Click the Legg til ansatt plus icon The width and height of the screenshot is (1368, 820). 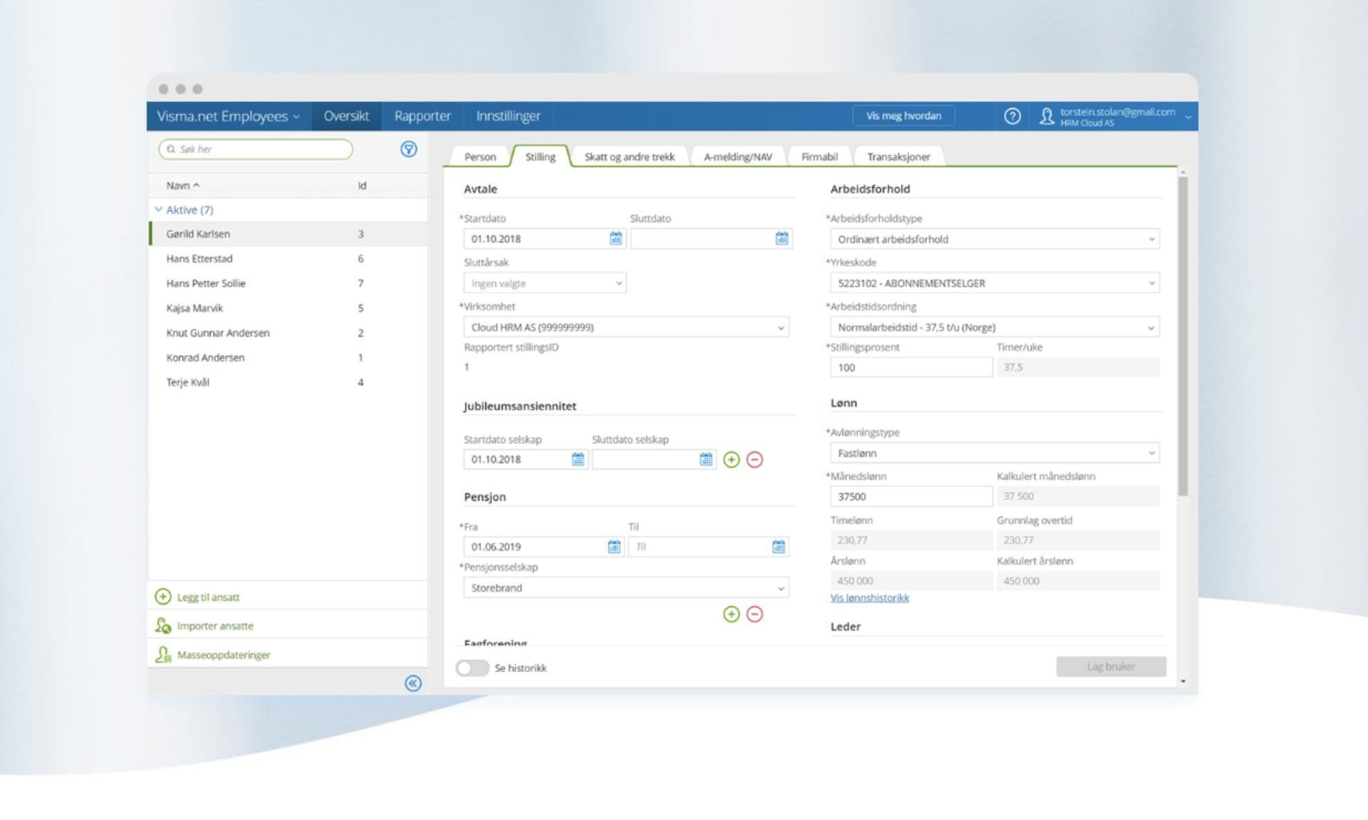[x=163, y=596]
